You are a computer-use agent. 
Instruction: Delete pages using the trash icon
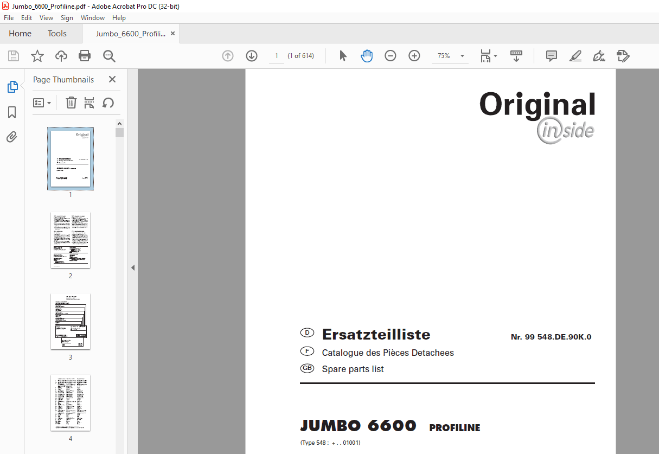tap(71, 103)
